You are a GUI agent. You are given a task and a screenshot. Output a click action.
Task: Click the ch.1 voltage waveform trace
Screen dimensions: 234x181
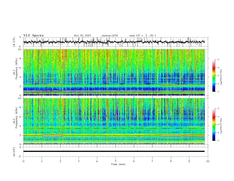click(x=114, y=42)
